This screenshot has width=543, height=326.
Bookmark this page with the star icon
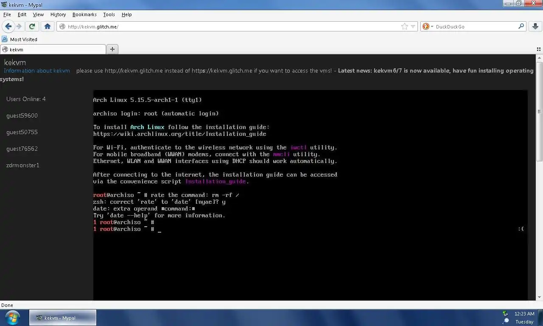[405, 26]
